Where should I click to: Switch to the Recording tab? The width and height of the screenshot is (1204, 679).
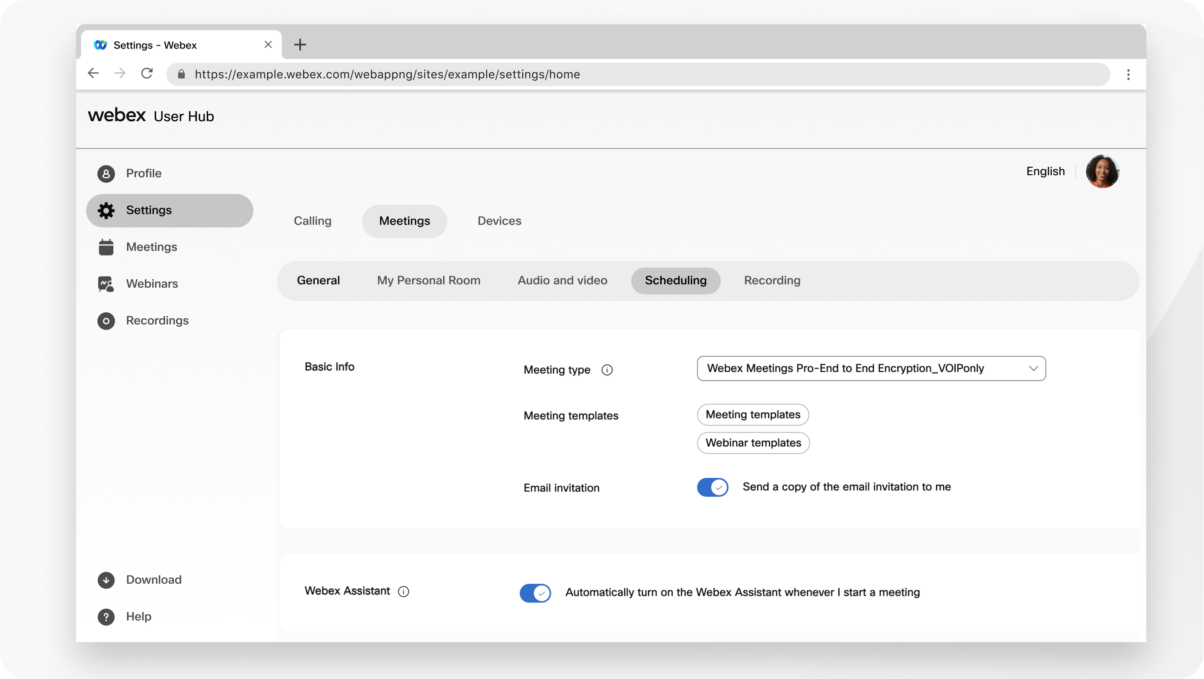pos(772,280)
